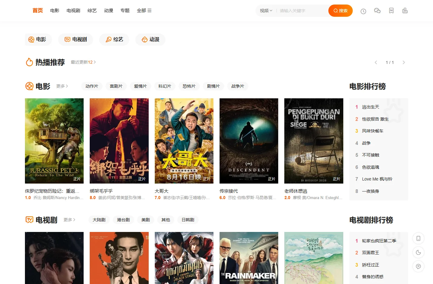Open 大哥大 movie poster
The image size is (433, 284).
[184, 141]
